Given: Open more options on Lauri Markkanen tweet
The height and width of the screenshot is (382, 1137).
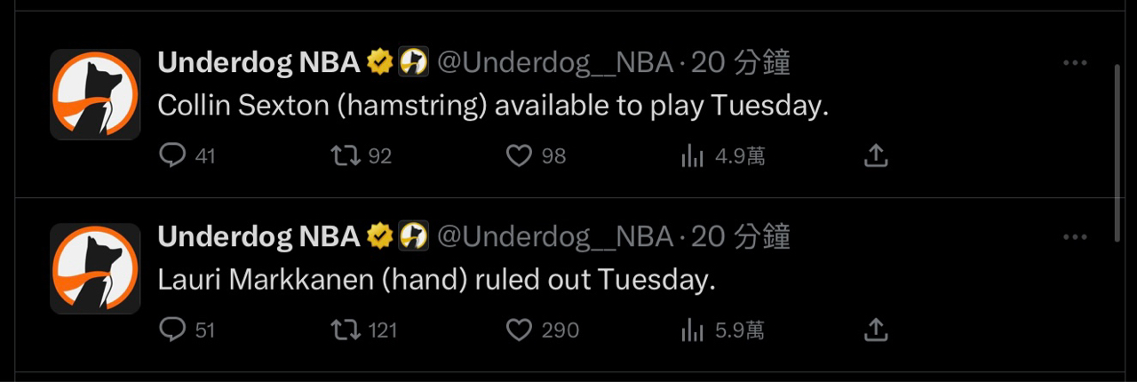Looking at the screenshot, I should [x=1075, y=237].
